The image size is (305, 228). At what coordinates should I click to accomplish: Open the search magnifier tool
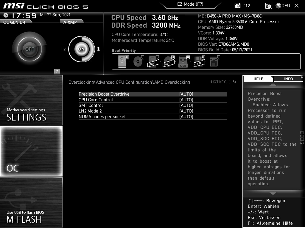point(268,5)
